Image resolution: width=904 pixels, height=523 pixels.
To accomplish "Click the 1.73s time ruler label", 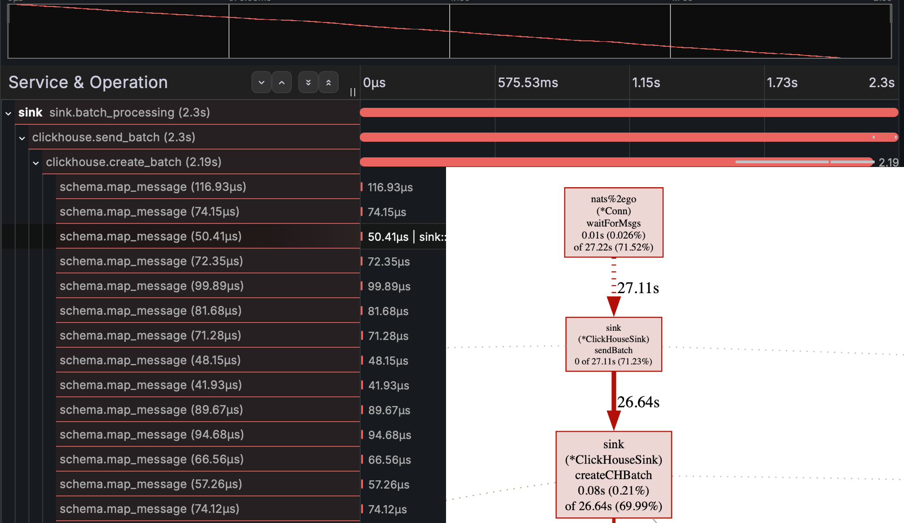I will [782, 83].
